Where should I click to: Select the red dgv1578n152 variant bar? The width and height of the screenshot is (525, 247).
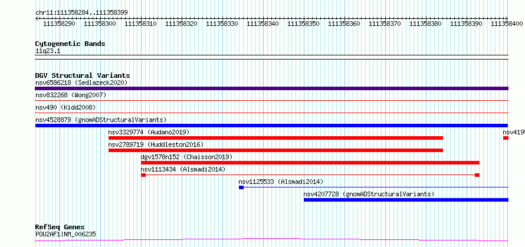click(x=310, y=163)
